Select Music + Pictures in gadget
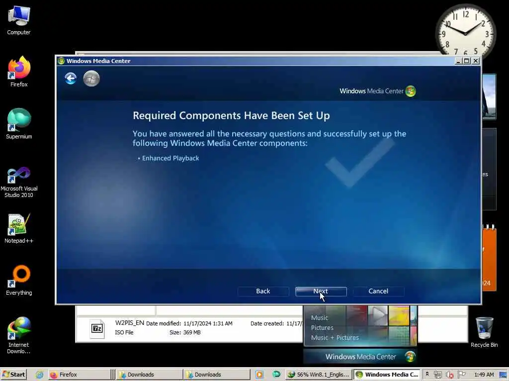The image size is (509, 381). point(335,337)
